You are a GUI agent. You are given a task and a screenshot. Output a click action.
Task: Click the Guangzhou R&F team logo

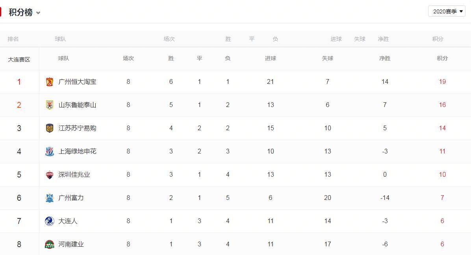(49, 198)
